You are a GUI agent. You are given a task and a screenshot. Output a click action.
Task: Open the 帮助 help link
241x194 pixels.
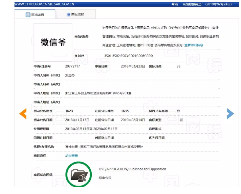point(175,4)
